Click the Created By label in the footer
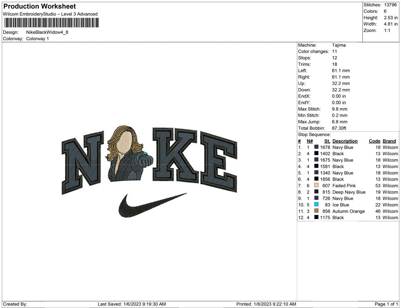Viewport: 401px width, 308px height. (15, 304)
